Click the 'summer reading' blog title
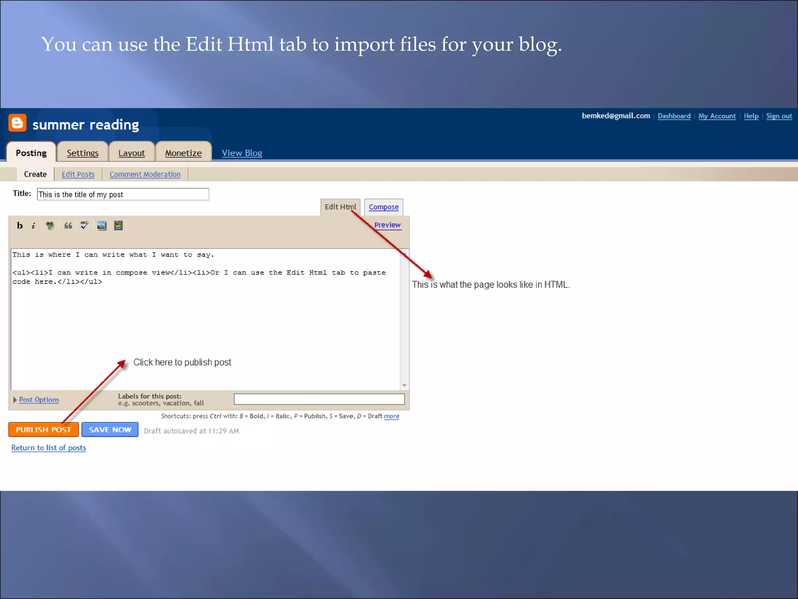 click(x=86, y=125)
